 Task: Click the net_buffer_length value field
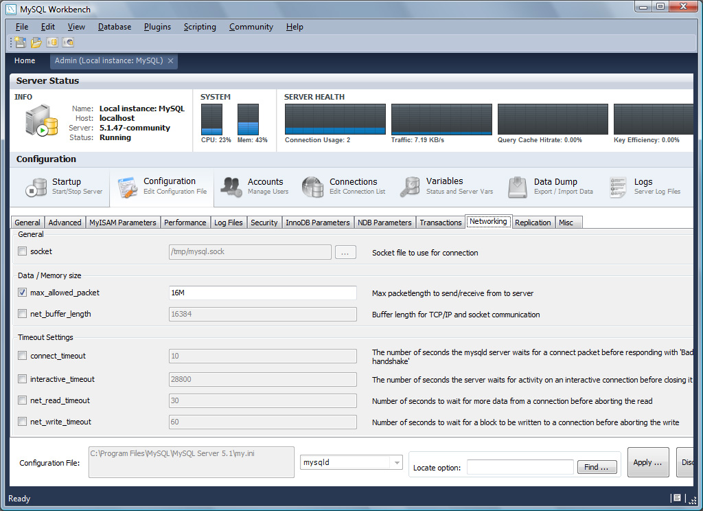[263, 314]
